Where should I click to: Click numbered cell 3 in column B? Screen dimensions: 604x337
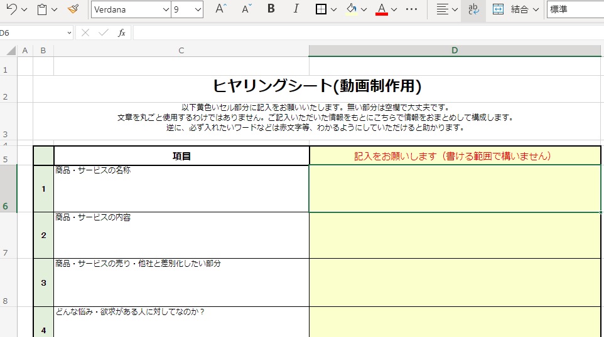43,283
